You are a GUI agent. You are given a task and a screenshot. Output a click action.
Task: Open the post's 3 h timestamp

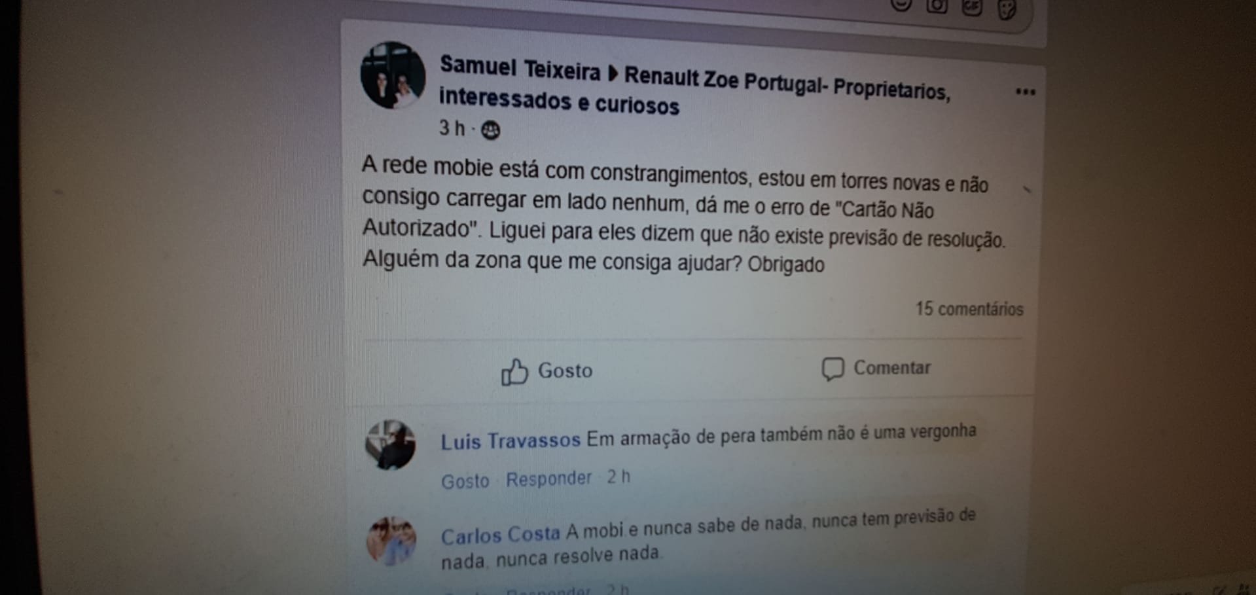tap(452, 128)
